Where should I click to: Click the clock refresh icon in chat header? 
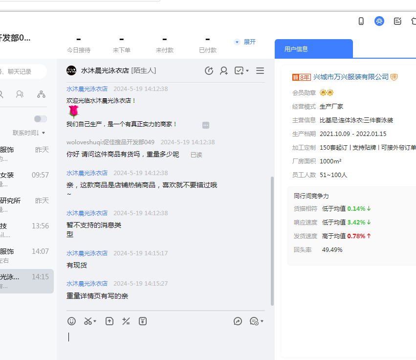coord(209,71)
